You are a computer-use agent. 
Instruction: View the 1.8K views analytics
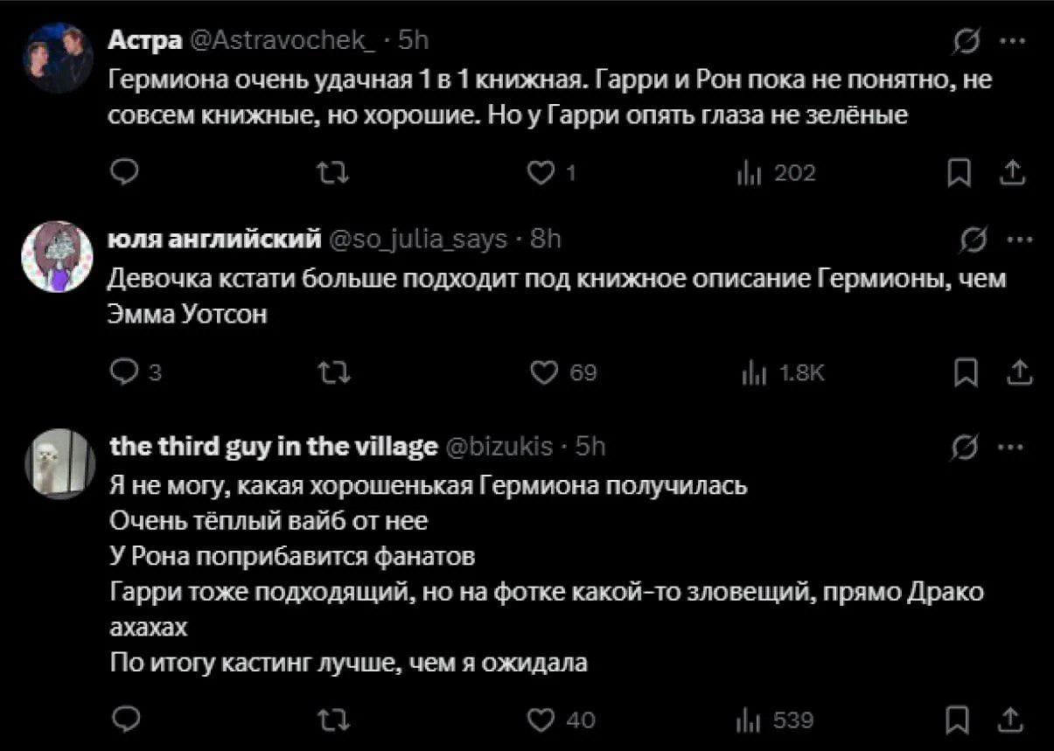pyautogui.click(x=782, y=373)
